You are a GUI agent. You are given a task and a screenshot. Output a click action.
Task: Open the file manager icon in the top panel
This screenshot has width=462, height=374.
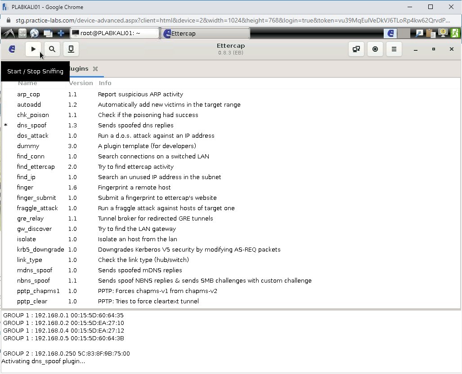pos(22,33)
